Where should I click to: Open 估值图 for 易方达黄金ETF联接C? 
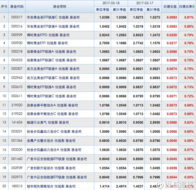point(64,78)
